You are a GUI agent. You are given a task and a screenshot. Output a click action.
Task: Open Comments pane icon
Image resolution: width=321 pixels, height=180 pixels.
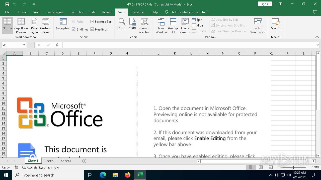(315, 12)
